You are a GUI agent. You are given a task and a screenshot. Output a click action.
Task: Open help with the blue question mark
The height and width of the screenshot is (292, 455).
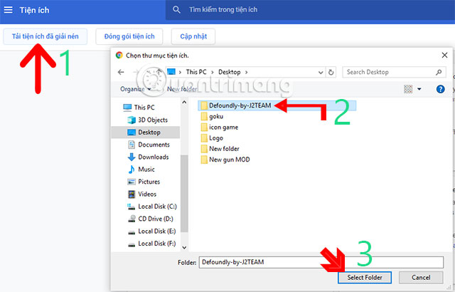pyautogui.click(x=441, y=89)
